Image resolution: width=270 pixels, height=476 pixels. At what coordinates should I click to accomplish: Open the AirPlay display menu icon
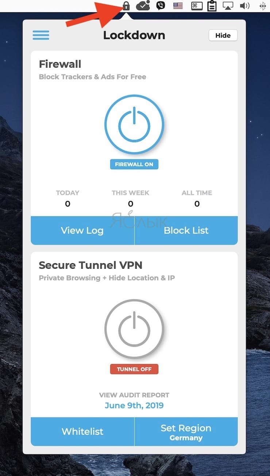click(228, 6)
